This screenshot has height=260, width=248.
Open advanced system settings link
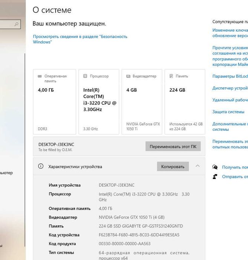(230, 127)
